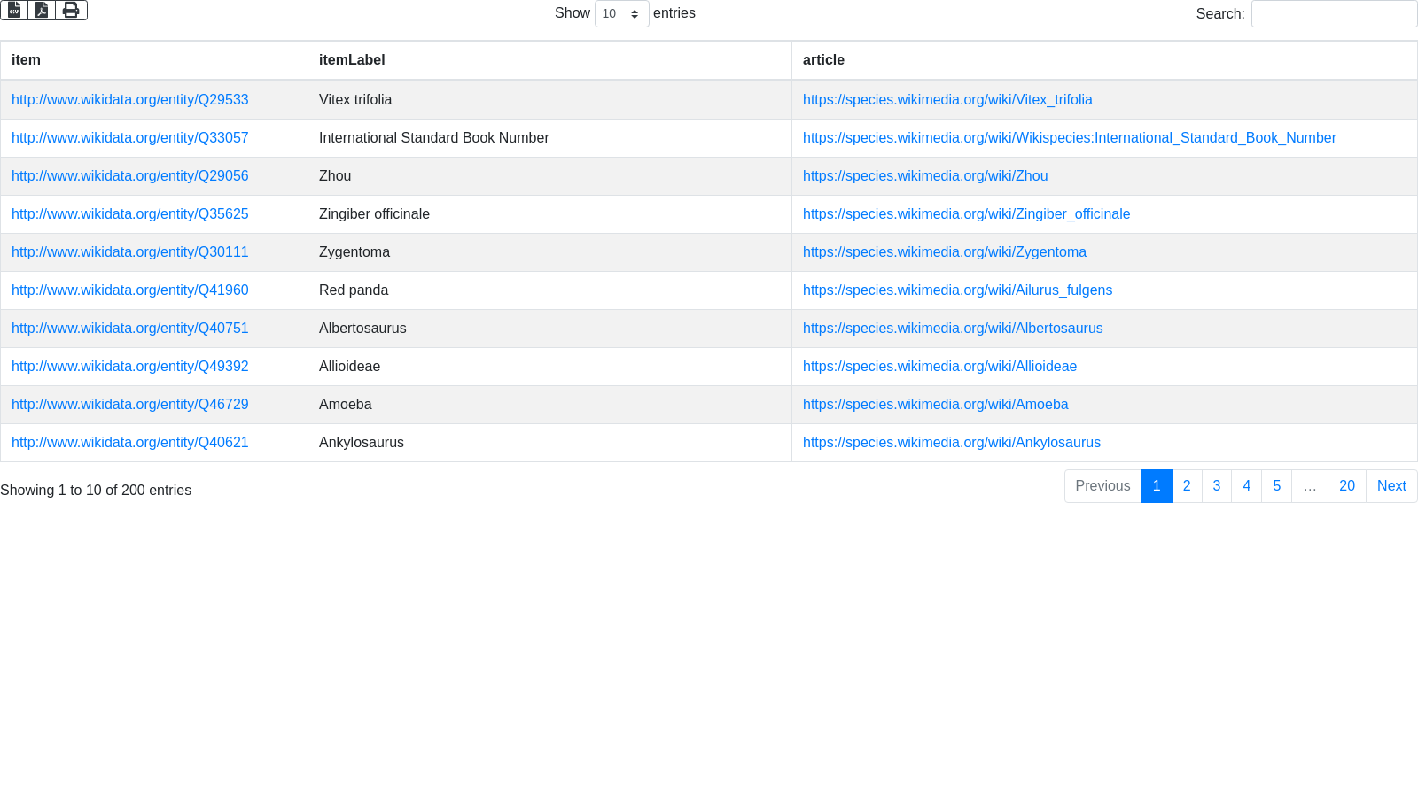The image size is (1418, 797).
Task: Open the Zingiber_officinale species article link
Action: [x=966, y=214]
